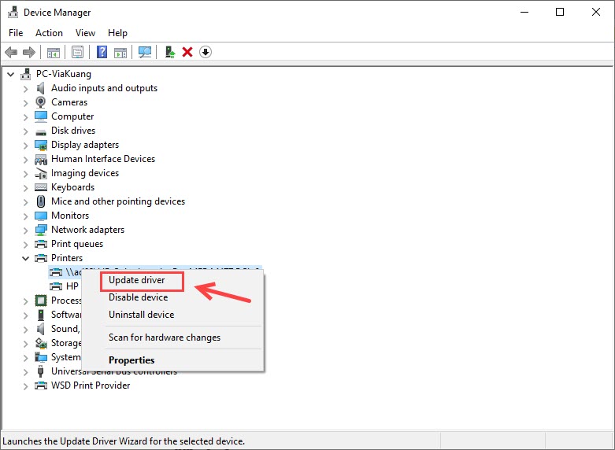The image size is (615, 450).
Task: Click Scan for hardware changes monitor icon
Action: [145, 52]
